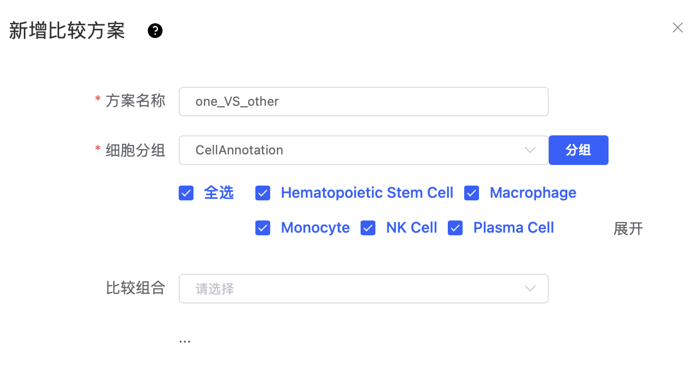Open the 细胞分组 CellAnnotation dropdown
The image size is (700, 368).
pos(364,150)
